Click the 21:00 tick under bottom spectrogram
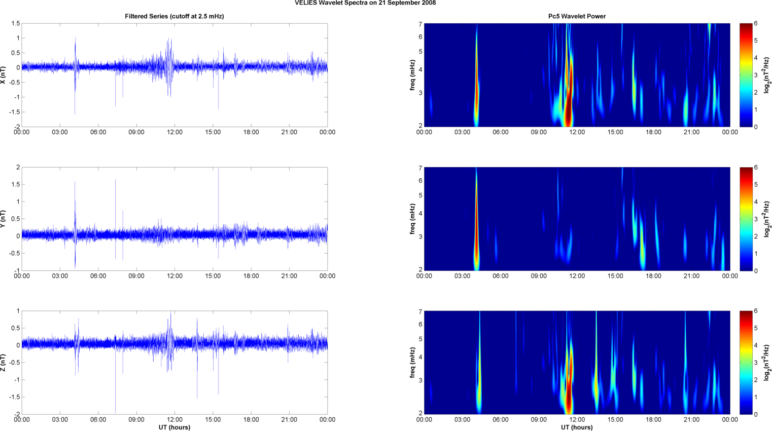 point(691,419)
